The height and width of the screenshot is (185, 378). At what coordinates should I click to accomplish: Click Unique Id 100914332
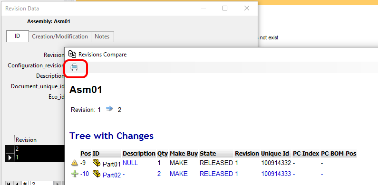[276, 163]
